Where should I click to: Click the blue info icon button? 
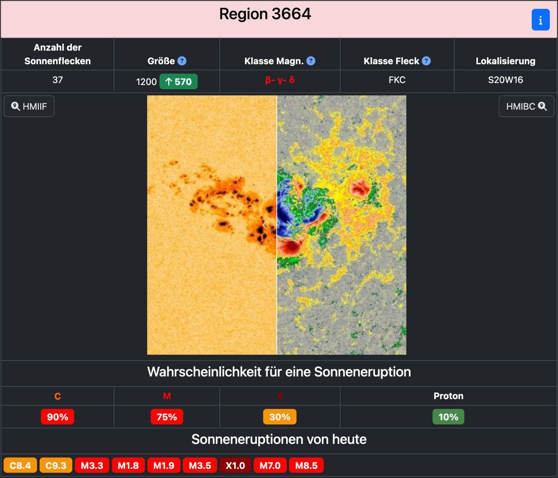point(540,20)
